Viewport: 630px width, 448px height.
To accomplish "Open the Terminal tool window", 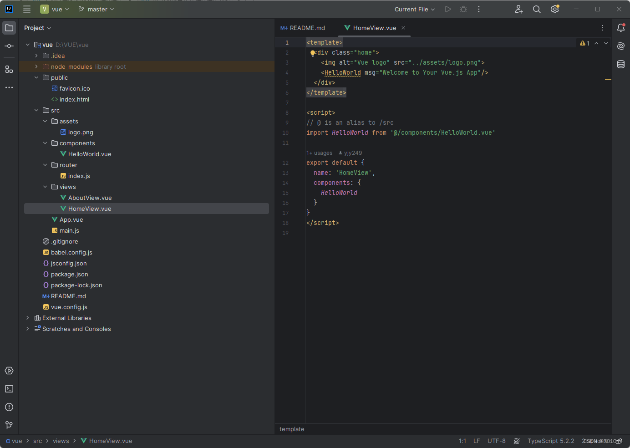I will [x=9, y=389].
